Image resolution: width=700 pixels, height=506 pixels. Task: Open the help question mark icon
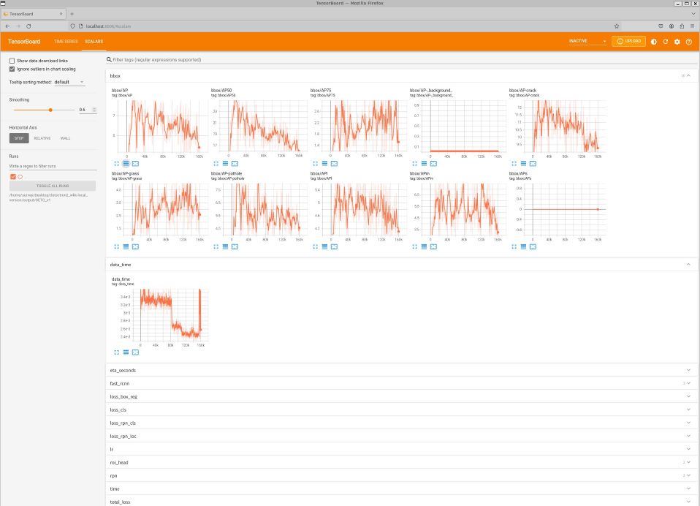(688, 42)
